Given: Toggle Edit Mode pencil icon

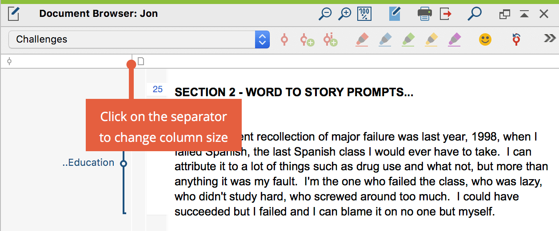Looking at the screenshot, I should tap(395, 14).
